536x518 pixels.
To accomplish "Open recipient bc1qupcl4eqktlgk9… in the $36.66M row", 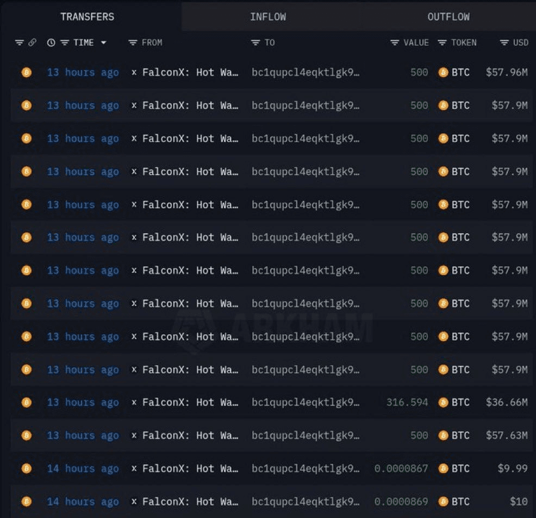I will (x=306, y=403).
